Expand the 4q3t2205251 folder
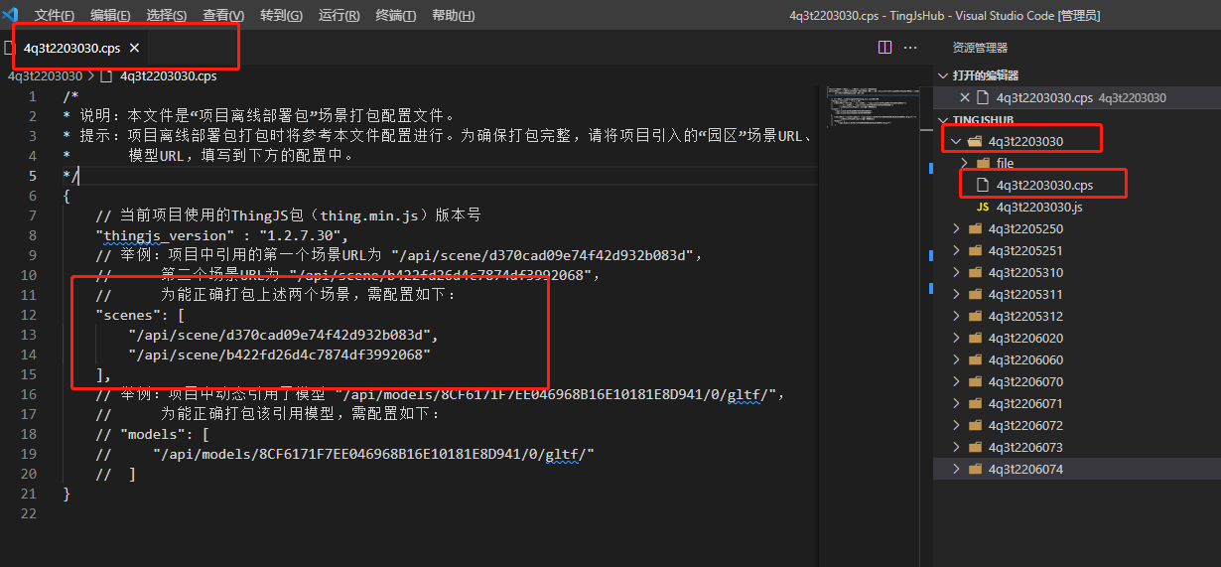 point(957,250)
